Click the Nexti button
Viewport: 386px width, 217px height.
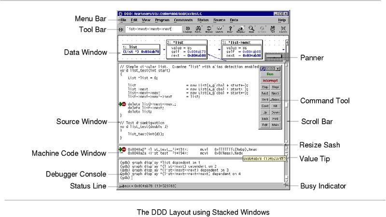click(x=275, y=93)
